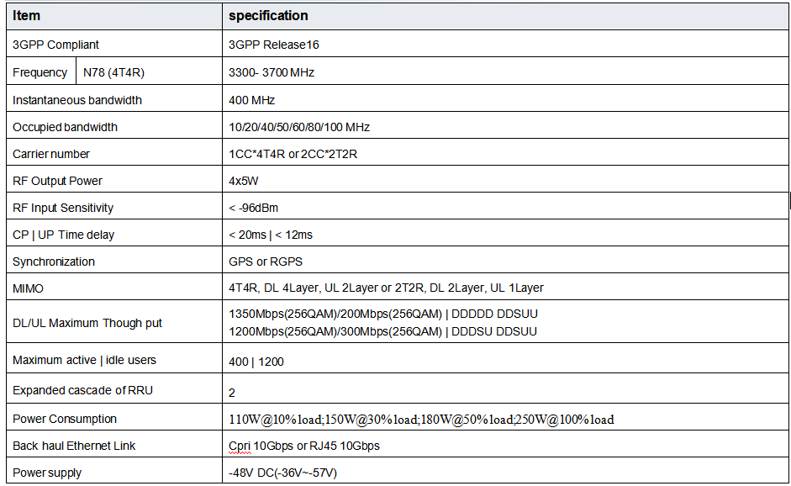Screen dimensions: 791x486
Task: Click the '3300- 3700 MHz' value
Action: click(272, 72)
